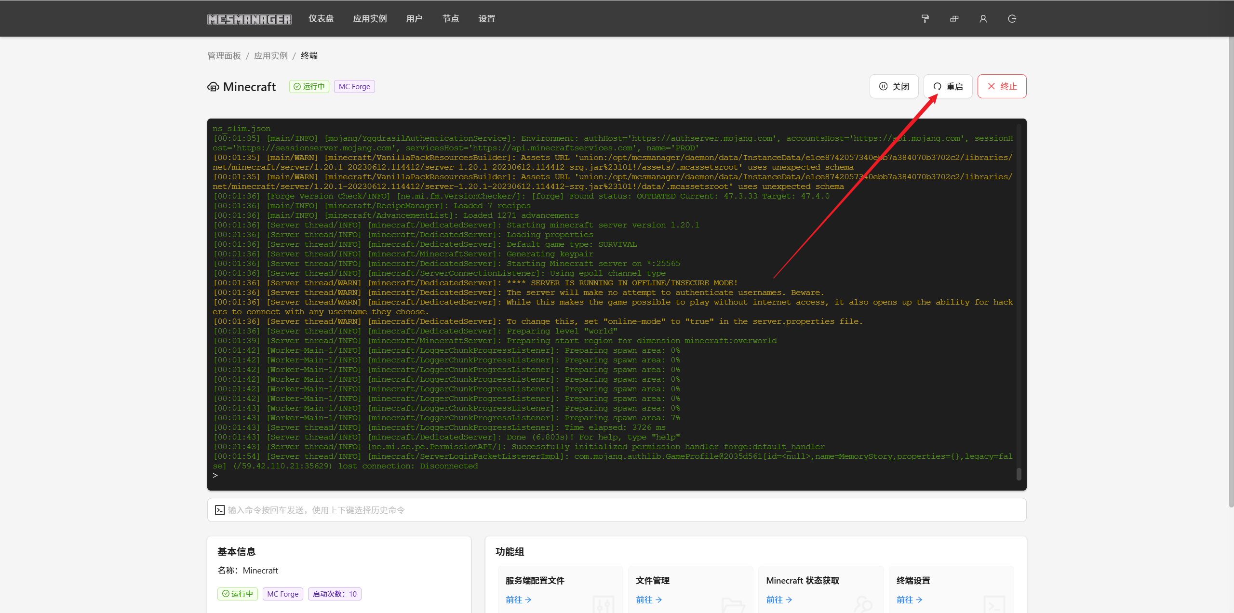The height and width of the screenshot is (613, 1234).
Task: Click the 终端 breadcrumb text
Action: pyautogui.click(x=309, y=56)
